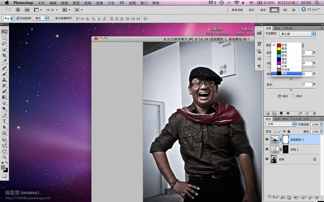Adjust the 黑色 slider handle

[x=291, y=90]
